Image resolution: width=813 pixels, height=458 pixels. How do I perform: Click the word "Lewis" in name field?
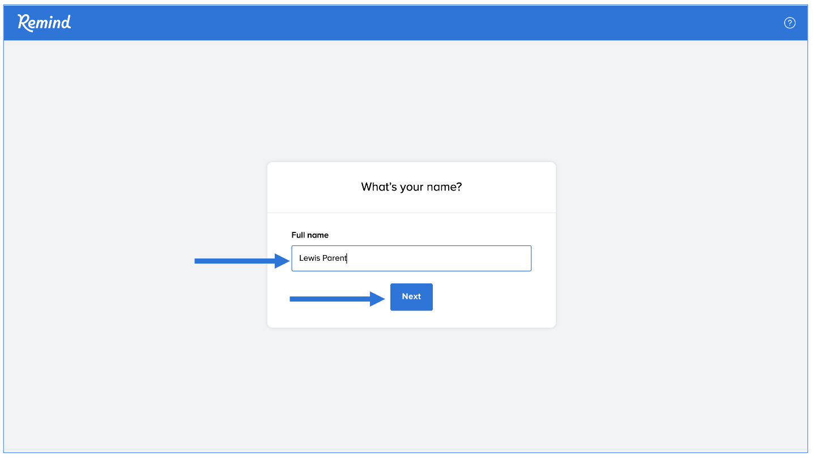(x=309, y=258)
